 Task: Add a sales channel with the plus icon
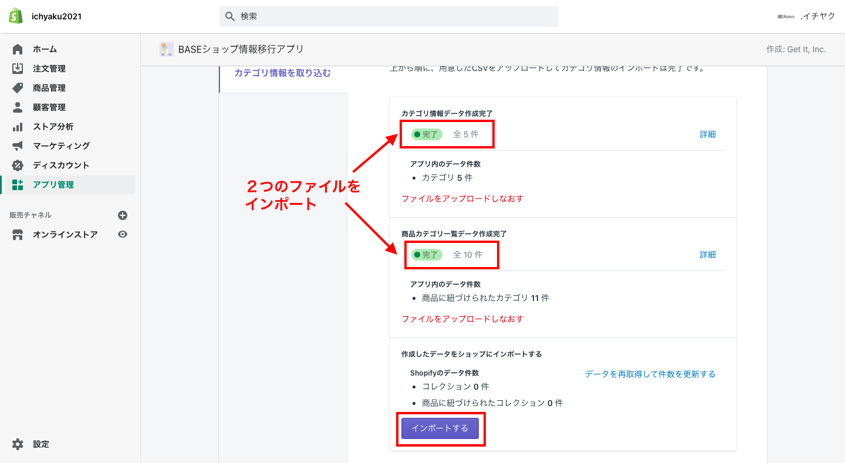click(123, 215)
